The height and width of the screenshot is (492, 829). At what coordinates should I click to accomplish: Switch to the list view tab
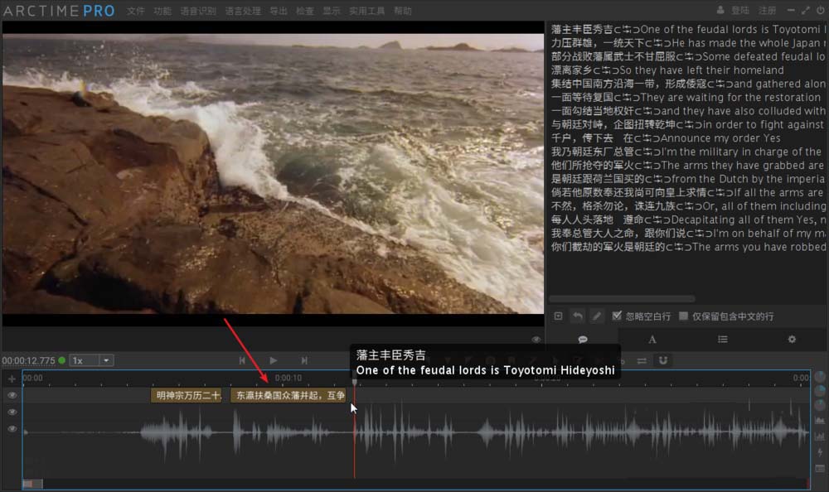click(x=723, y=340)
